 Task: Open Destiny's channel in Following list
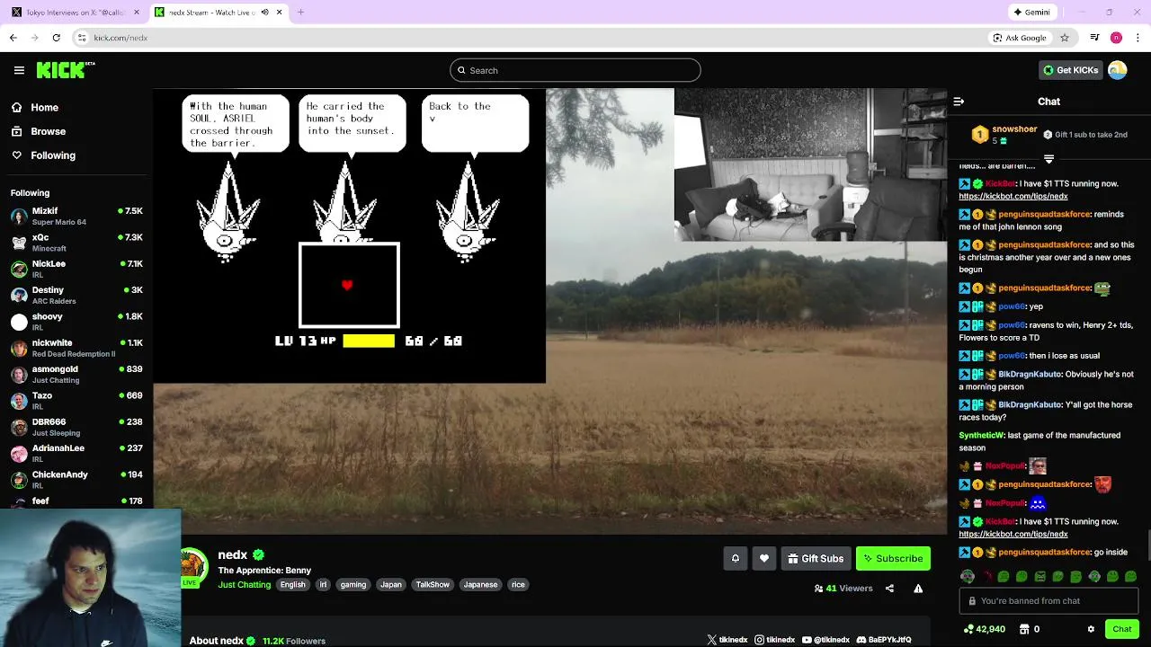tap(76, 295)
